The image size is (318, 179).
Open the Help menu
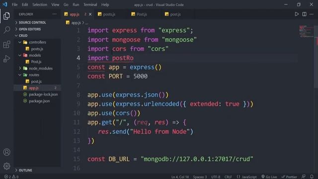point(105,4)
